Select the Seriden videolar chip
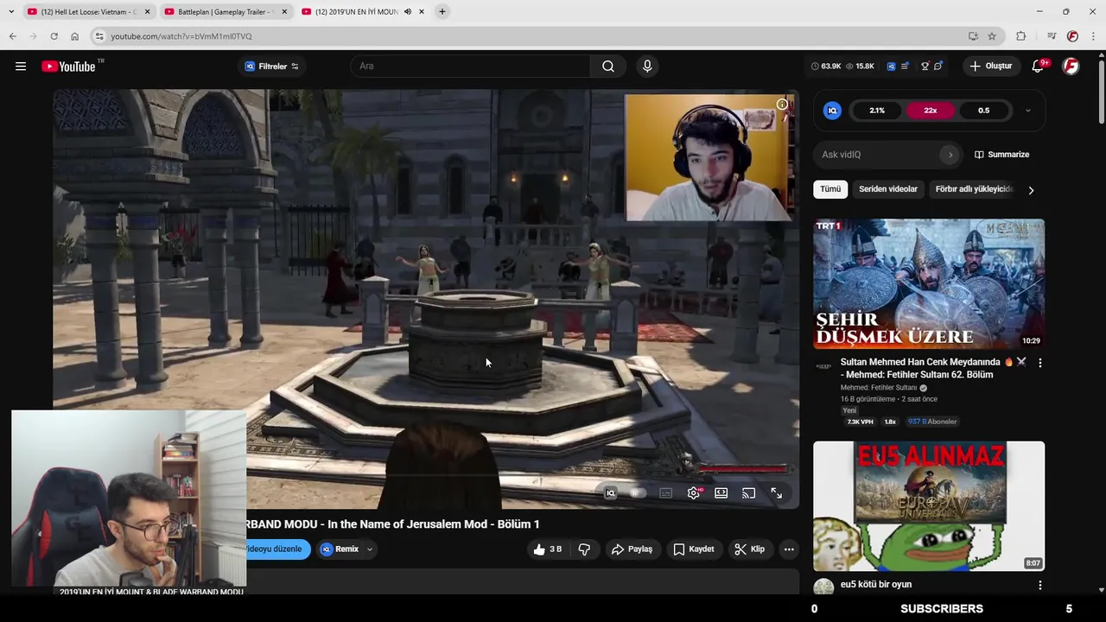Viewport: 1106px width, 622px height. [x=888, y=189]
